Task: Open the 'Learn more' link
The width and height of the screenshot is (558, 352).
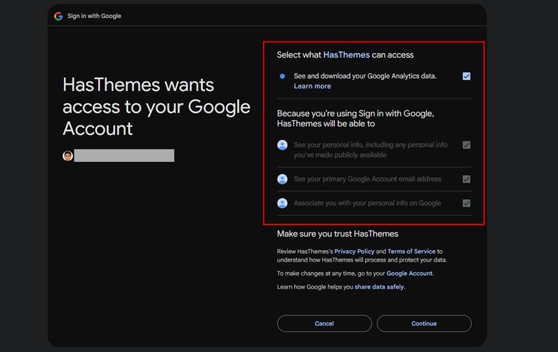Action: tap(312, 86)
